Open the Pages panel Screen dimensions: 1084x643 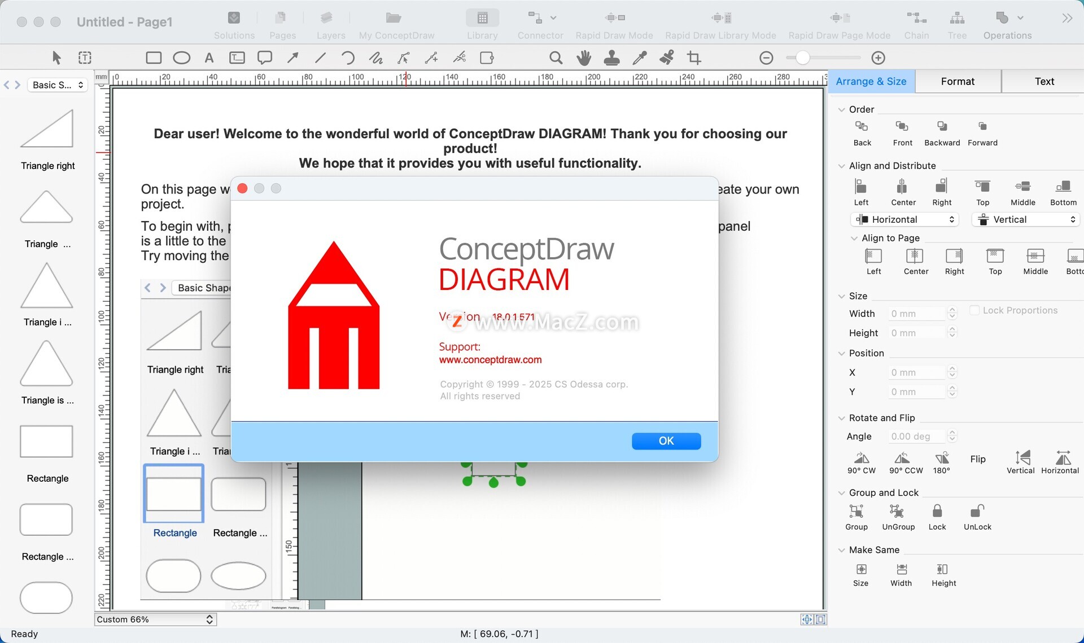[282, 25]
